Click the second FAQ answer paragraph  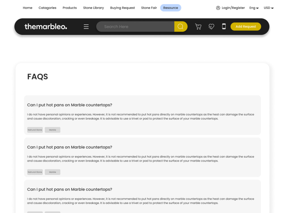[x=141, y=159]
